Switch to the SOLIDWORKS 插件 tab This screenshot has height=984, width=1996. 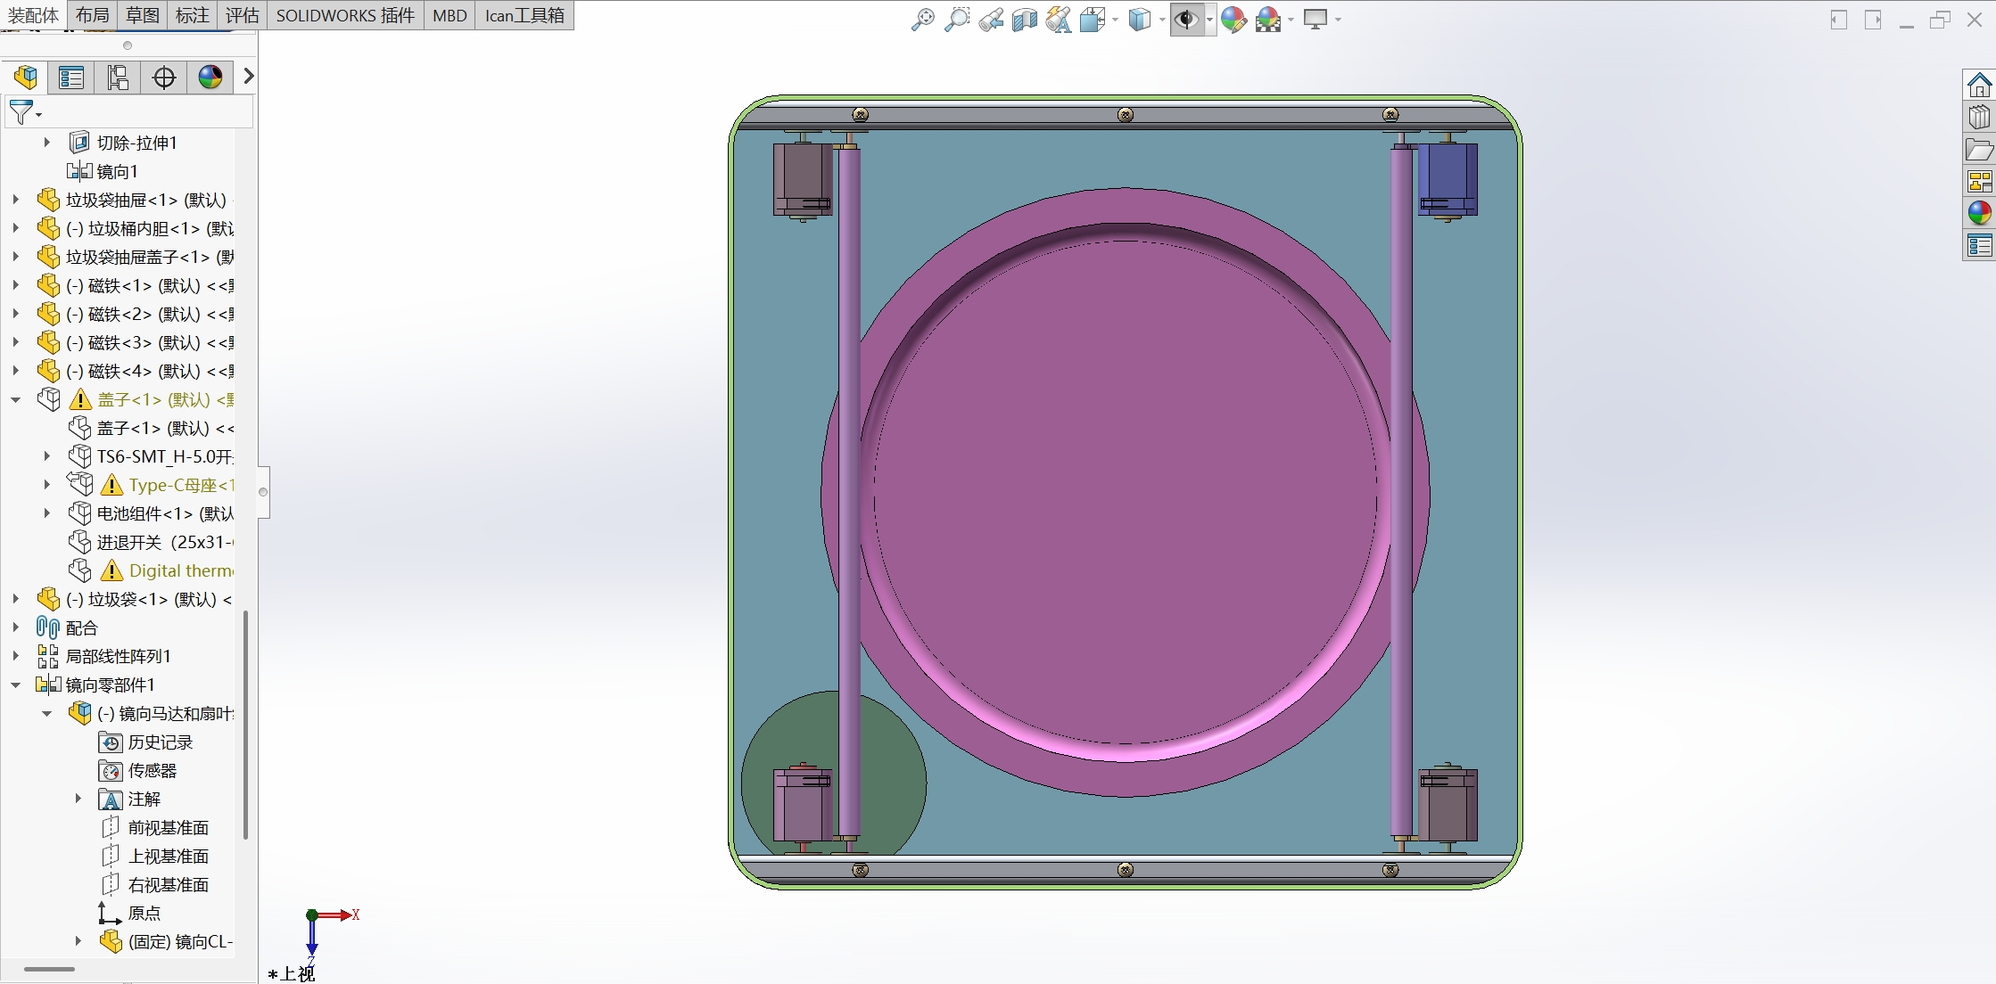tap(345, 15)
